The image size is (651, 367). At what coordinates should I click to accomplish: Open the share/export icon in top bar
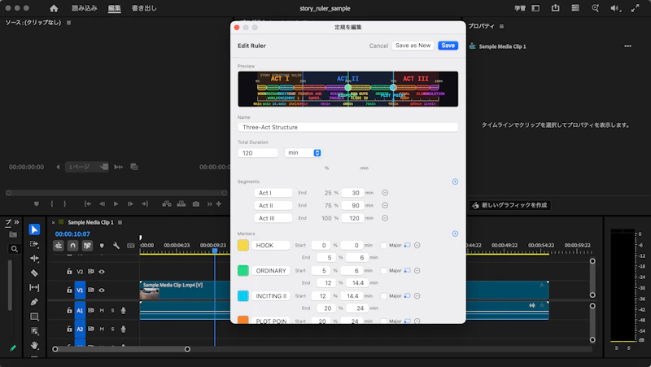tap(555, 8)
